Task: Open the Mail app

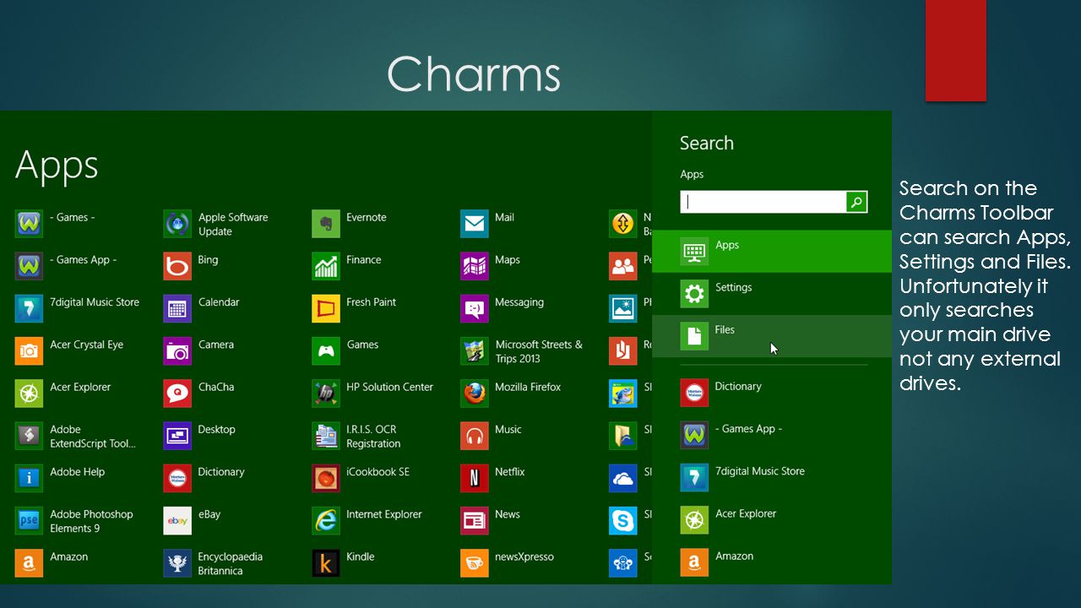Action: [488, 224]
